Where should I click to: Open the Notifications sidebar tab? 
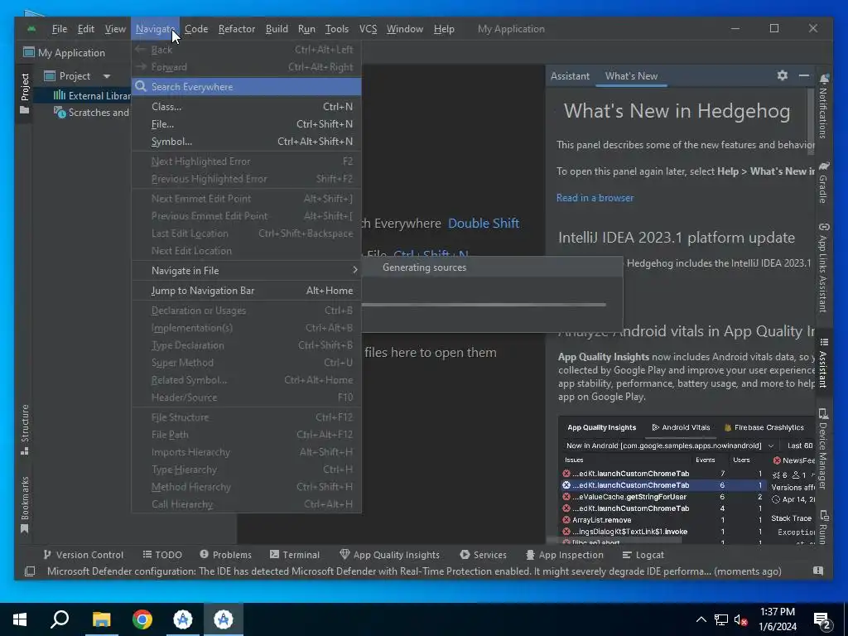click(823, 107)
